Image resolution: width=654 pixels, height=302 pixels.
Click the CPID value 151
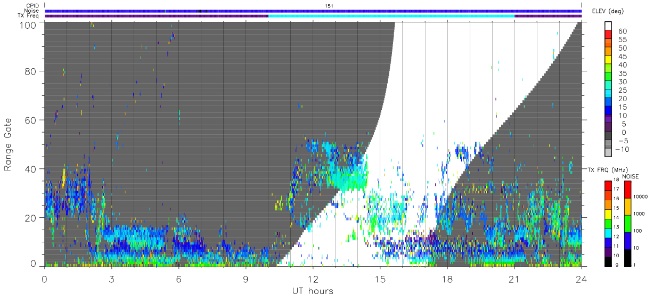pyautogui.click(x=329, y=5)
